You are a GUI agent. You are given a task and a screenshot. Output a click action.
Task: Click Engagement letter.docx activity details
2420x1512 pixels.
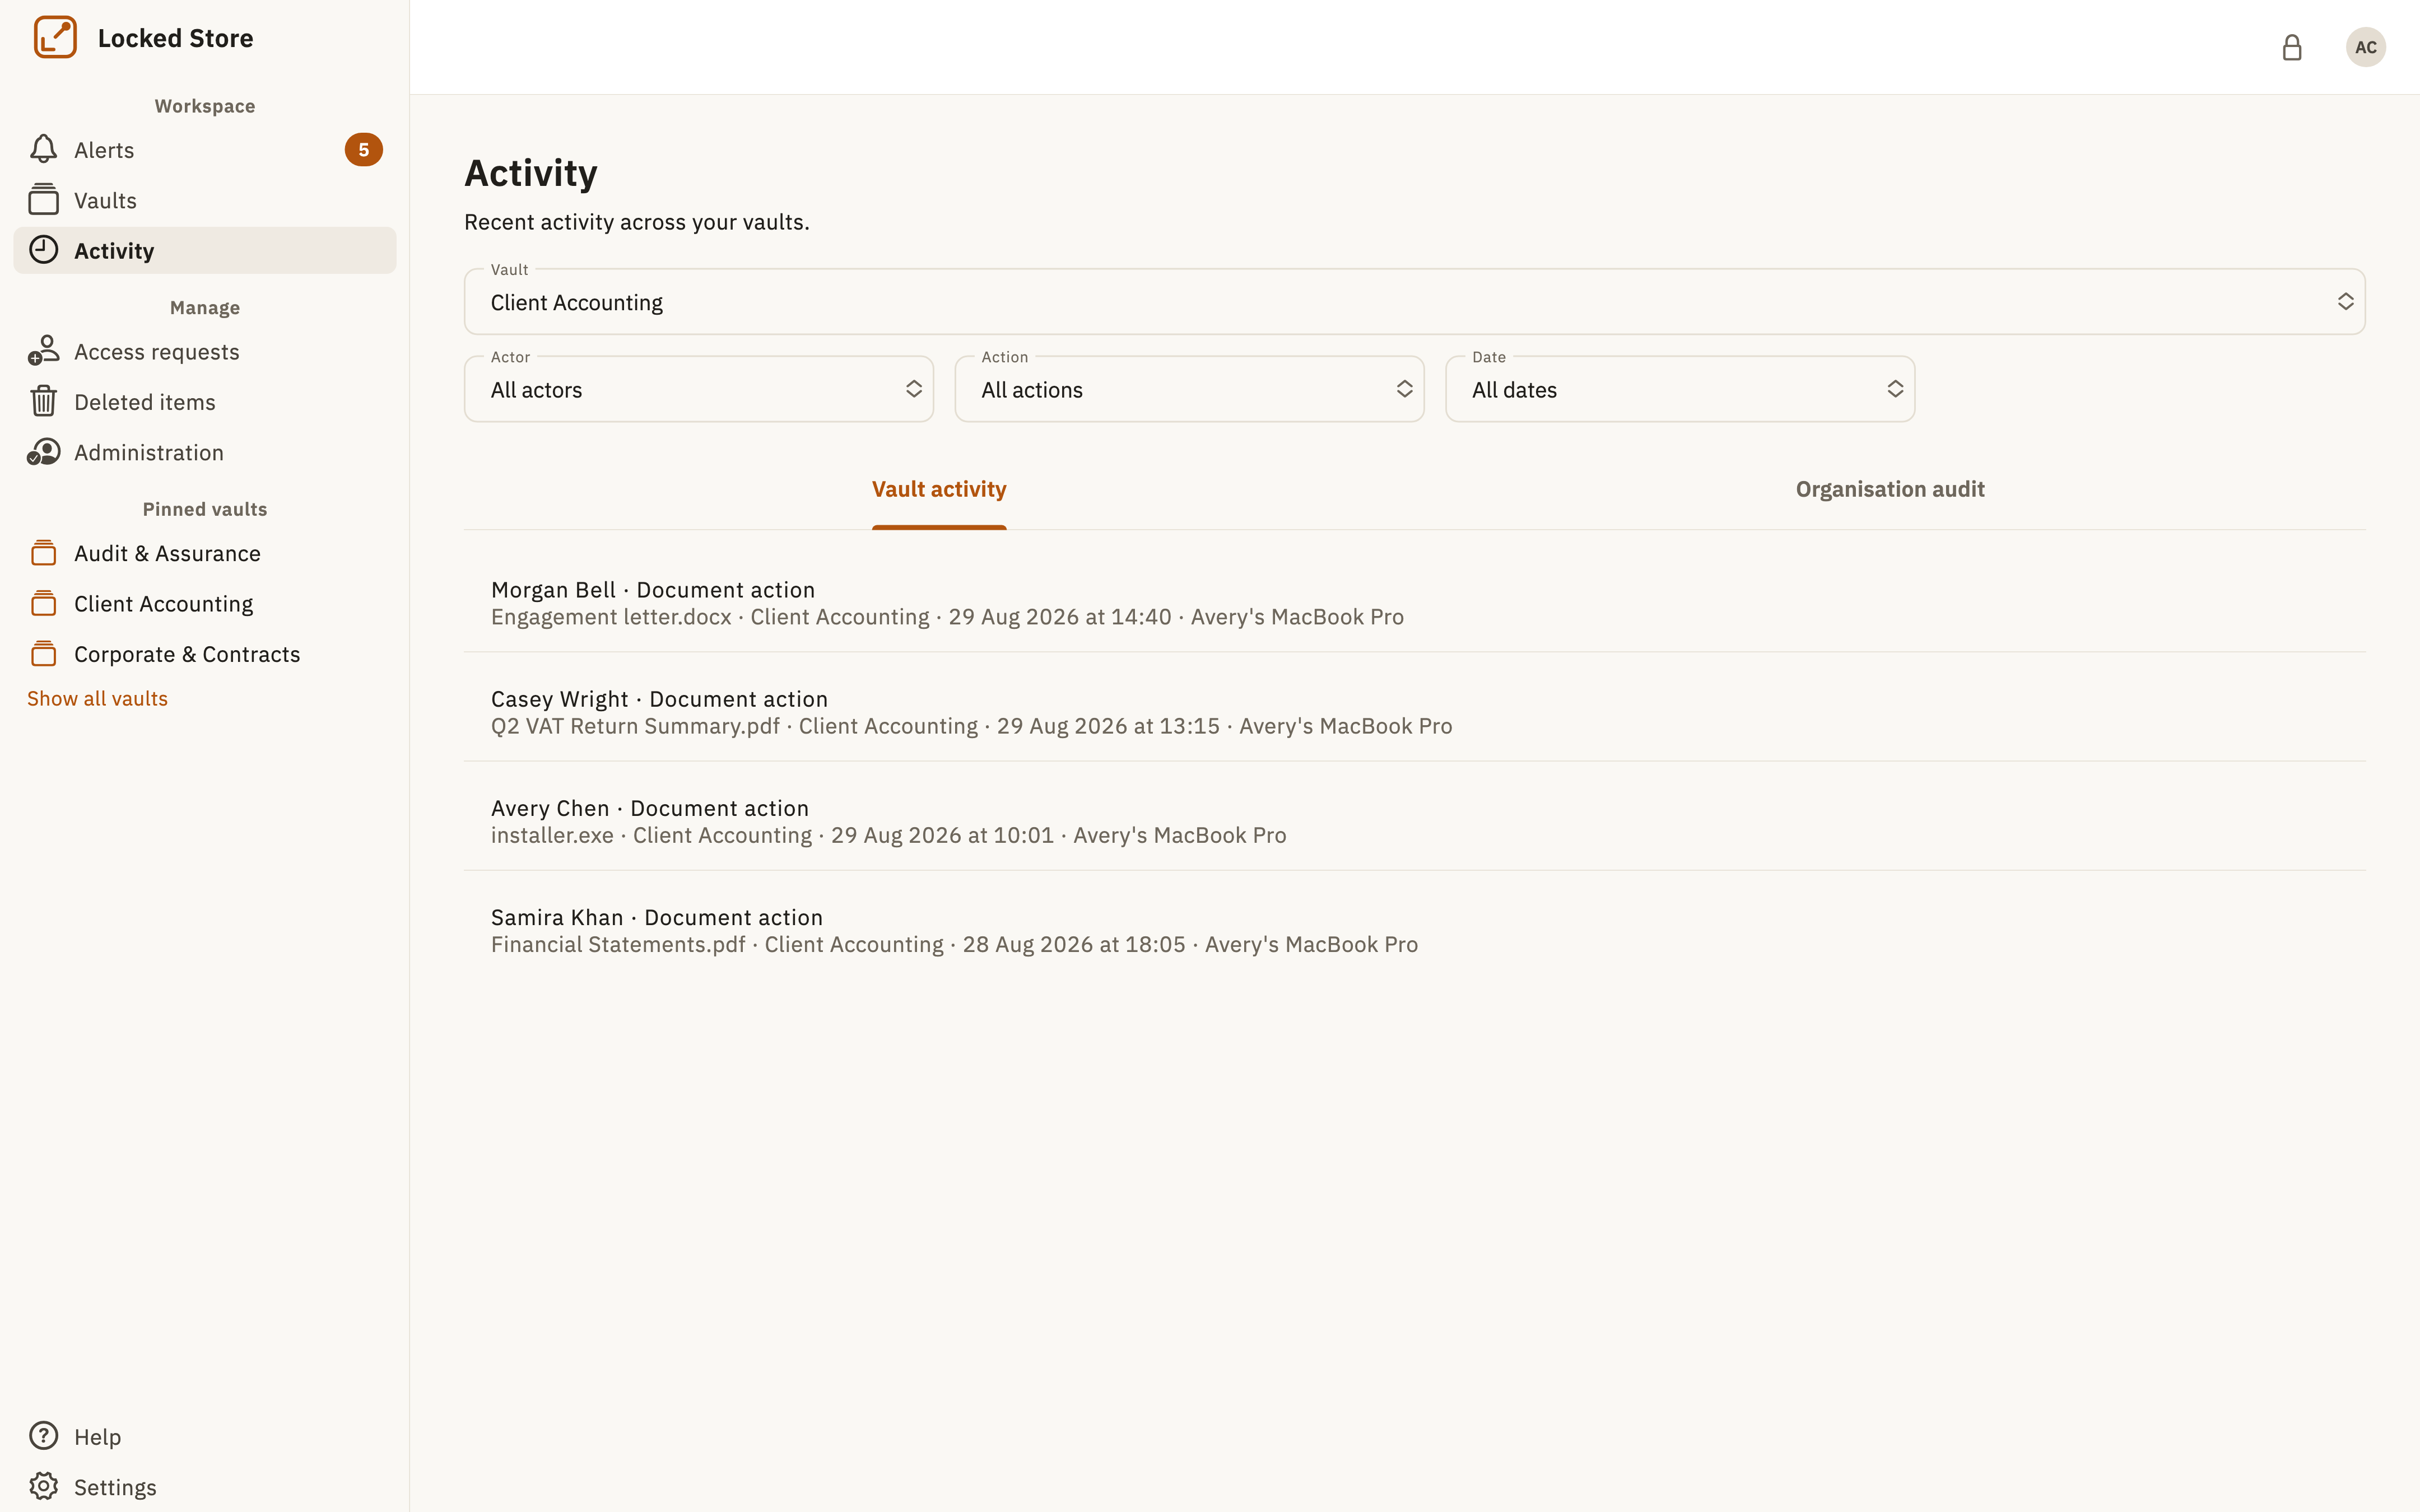click(x=947, y=617)
